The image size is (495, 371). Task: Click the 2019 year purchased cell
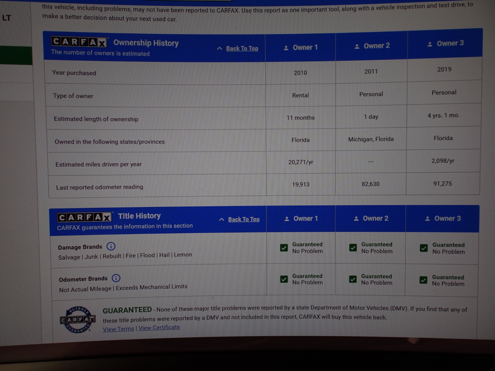click(x=444, y=69)
